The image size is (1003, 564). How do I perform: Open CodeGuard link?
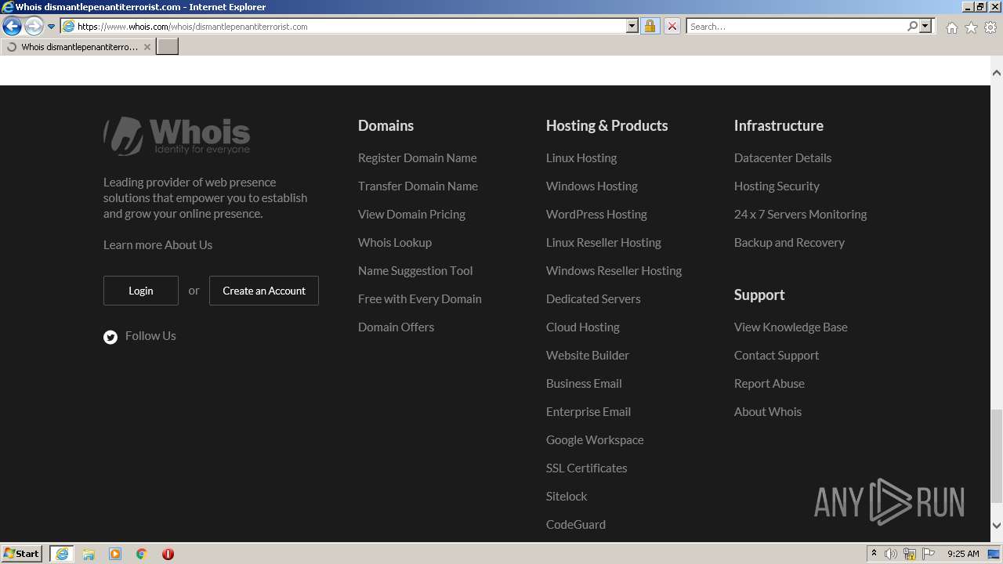click(x=576, y=524)
